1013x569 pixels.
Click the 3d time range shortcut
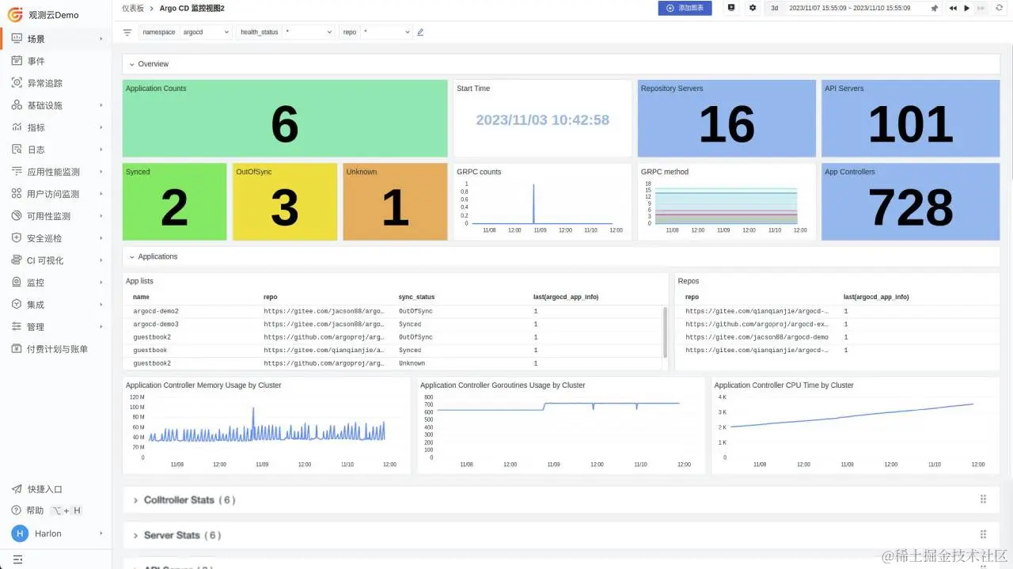point(774,8)
